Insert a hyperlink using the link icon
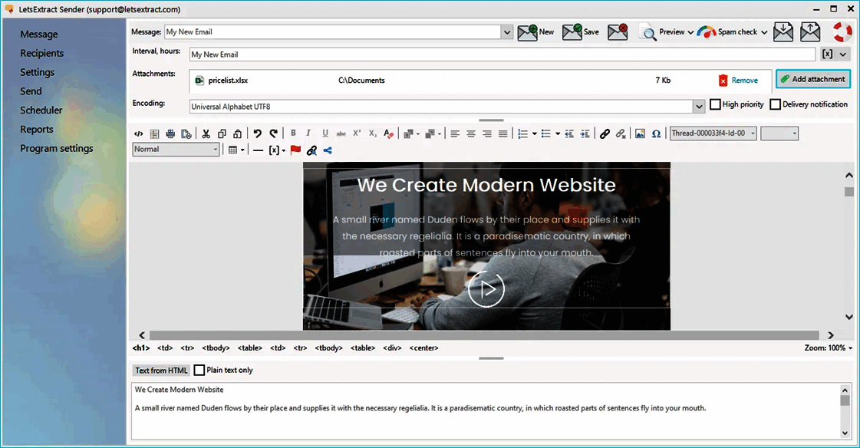Viewport: 860px width, 448px height. [x=605, y=133]
